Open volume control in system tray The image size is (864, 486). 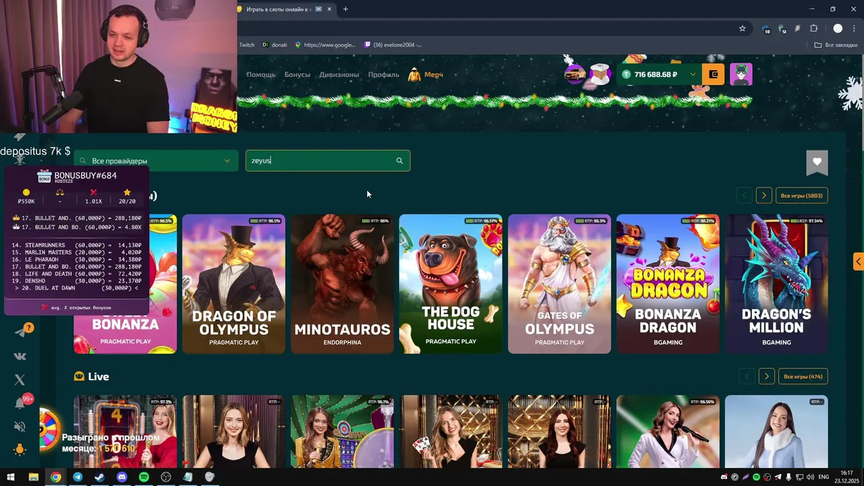[809, 477]
